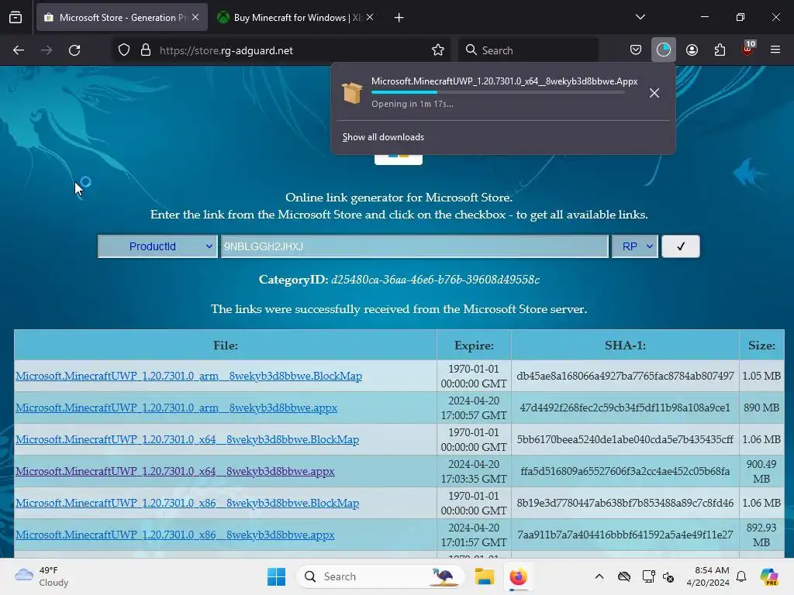Cancel the Minecraft Appx download

click(654, 93)
